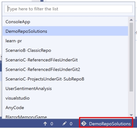Pick ScenarioB-ClassicRepo from the list

point(65,50)
